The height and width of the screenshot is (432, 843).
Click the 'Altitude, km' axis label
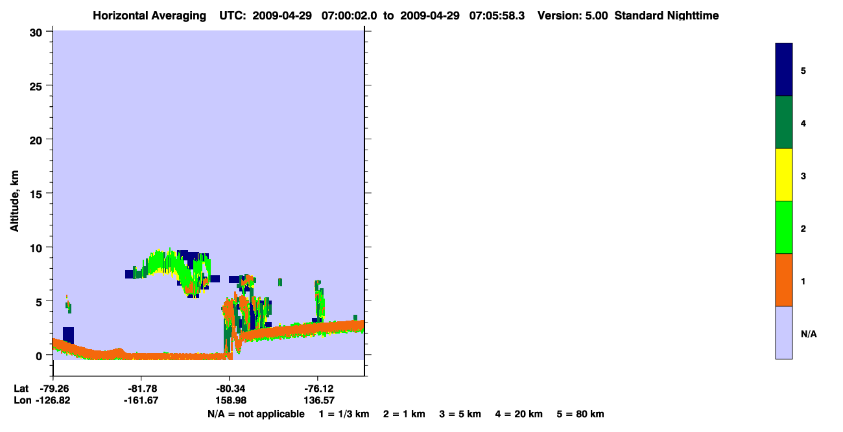pyautogui.click(x=14, y=201)
